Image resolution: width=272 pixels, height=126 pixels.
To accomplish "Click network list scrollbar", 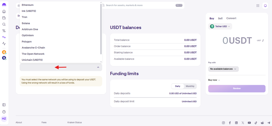I will (101, 29).
